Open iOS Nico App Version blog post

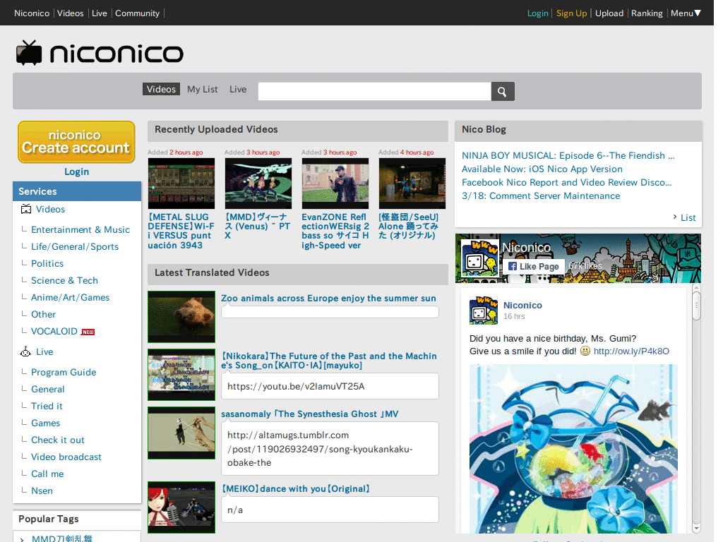pyautogui.click(x=542, y=169)
